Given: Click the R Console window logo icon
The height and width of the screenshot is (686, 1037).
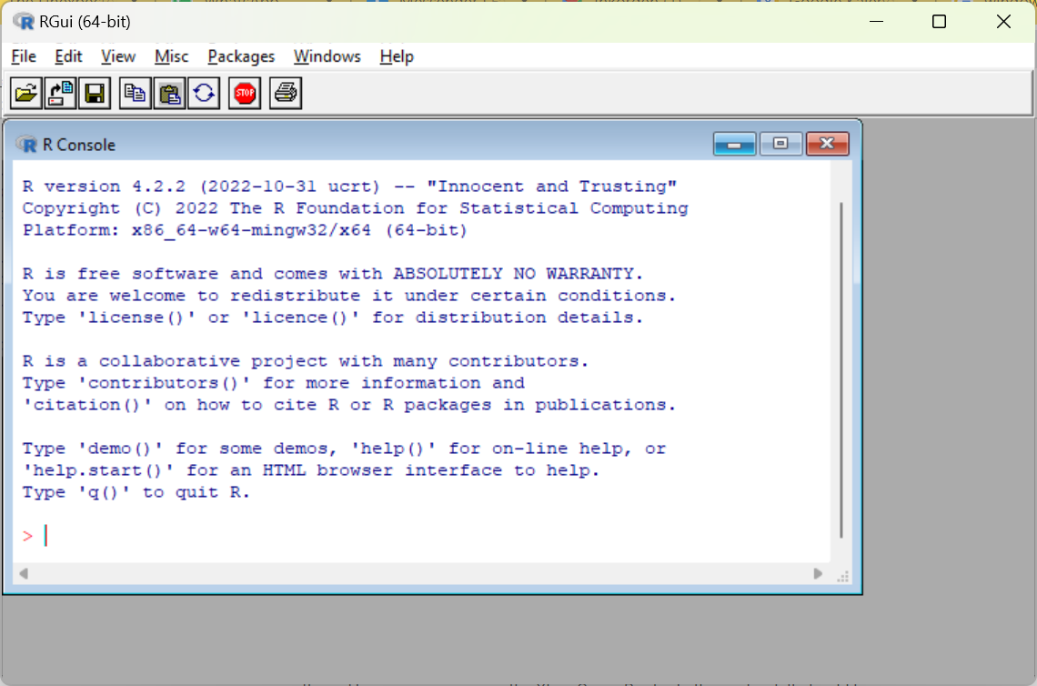Looking at the screenshot, I should [26, 145].
